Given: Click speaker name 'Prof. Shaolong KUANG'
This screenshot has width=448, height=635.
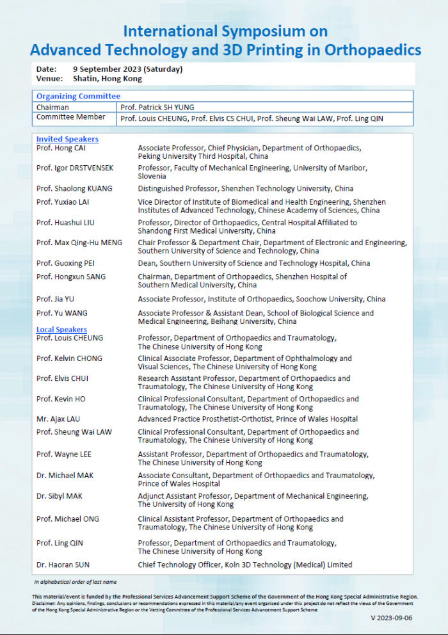Looking at the screenshot, I should coord(74,189).
